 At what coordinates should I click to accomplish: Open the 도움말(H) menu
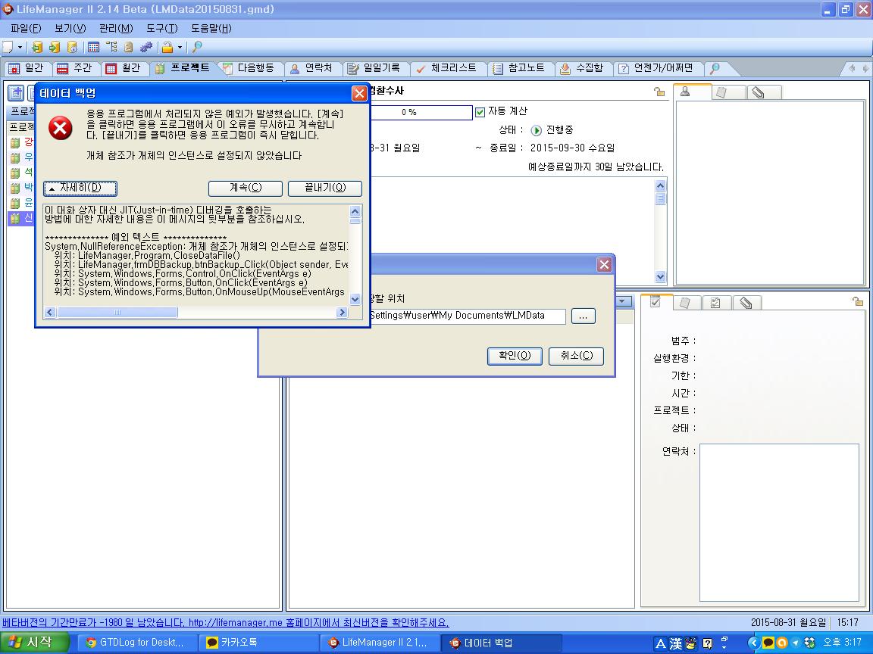pyautogui.click(x=211, y=28)
